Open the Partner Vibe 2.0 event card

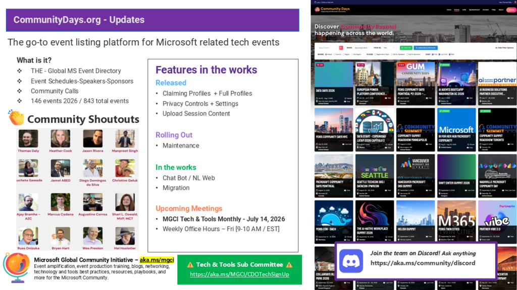(497, 222)
